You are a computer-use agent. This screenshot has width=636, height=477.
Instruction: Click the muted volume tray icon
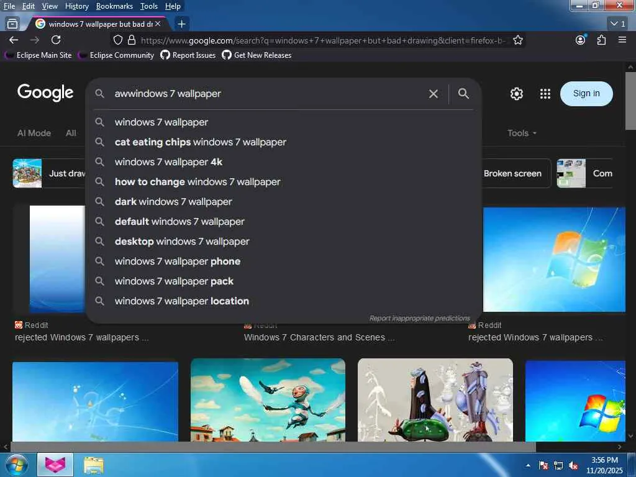tap(573, 466)
